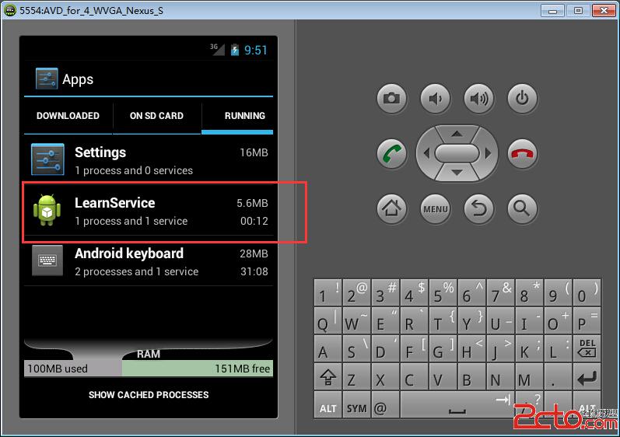Click the Apps settings icon in the header
The height and width of the screenshot is (437, 620).
(47, 79)
